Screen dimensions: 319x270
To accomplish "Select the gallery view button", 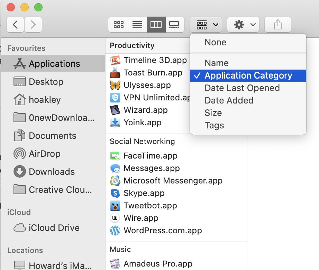I will [174, 25].
